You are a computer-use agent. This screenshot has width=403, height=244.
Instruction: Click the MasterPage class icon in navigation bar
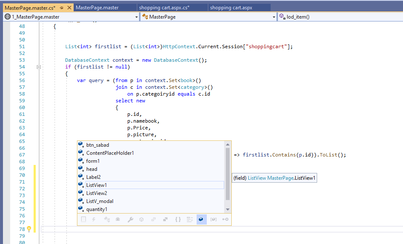click(x=145, y=17)
